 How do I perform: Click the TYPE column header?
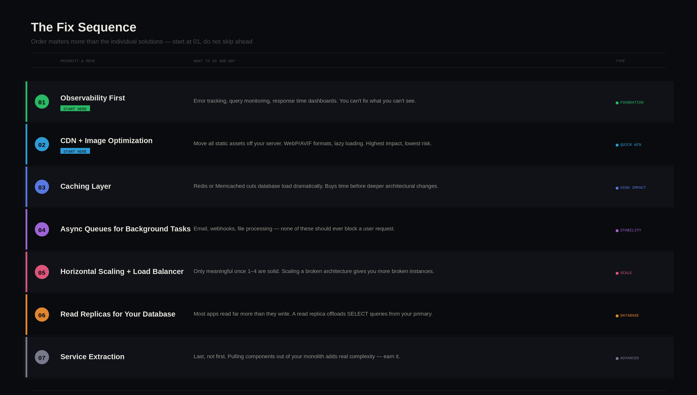click(x=620, y=61)
